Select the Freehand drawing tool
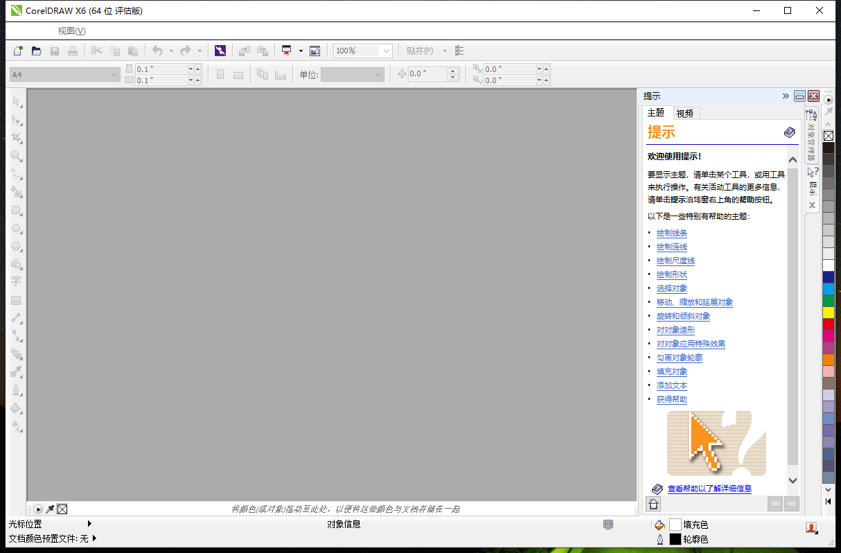 pyautogui.click(x=16, y=173)
